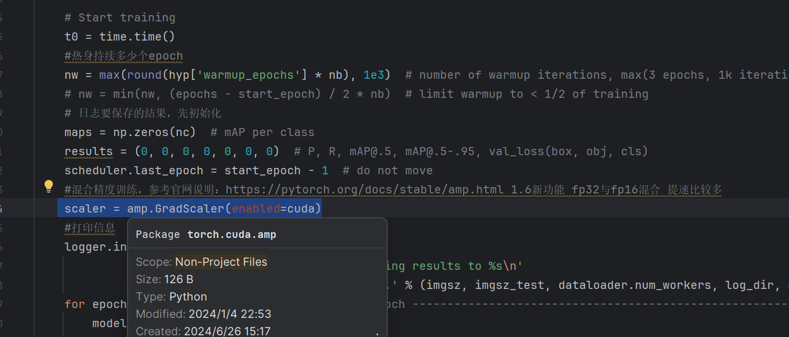Click the 'Modified: 2024/1/4 22:53' row

(203, 314)
